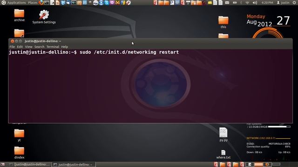Open the Applications menu
Image resolution: width=298 pixels, height=167 pixels.
(16, 3)
